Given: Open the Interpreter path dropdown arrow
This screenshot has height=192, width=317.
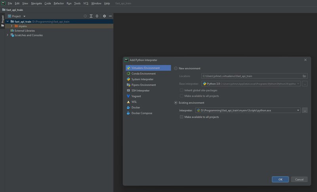Looking at the screenshot, I should 298,110.
